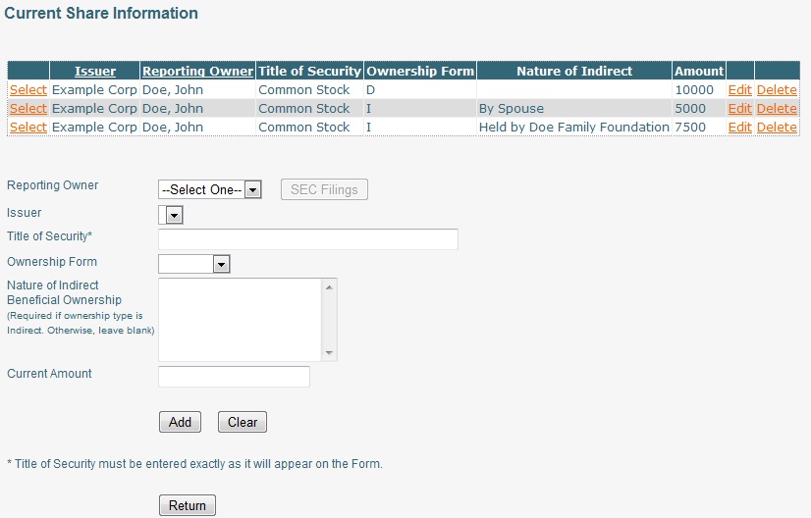The height and width of the screenshot is (518, 811).
Task: Edit the 10000 shares entry
Action: tap(739, 89)
